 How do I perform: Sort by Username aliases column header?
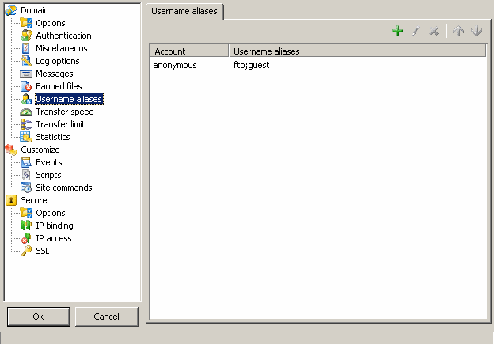point(358,51)
